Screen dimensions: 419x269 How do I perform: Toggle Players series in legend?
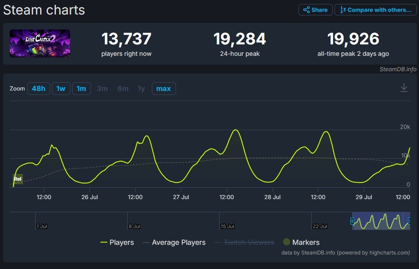click(x=117, y=242)
